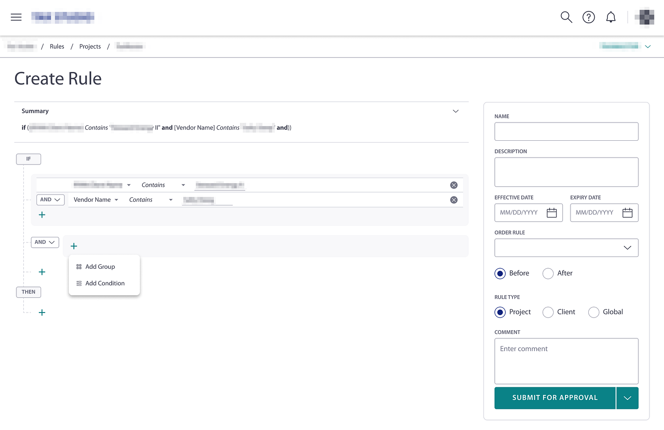Screen dimensions: 664x430
Task: Click plus icon above THEN block
Action: tap(42, 272)
